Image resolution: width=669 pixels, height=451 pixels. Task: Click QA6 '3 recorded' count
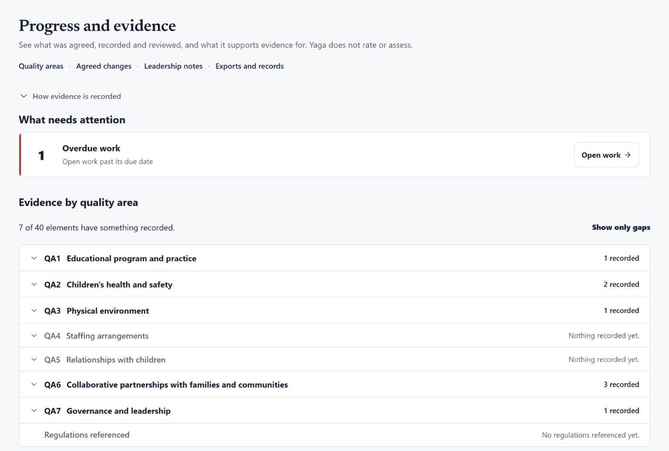tap(621, 384)
